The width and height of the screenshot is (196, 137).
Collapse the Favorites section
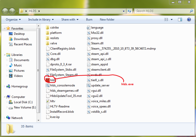[4, 29]
